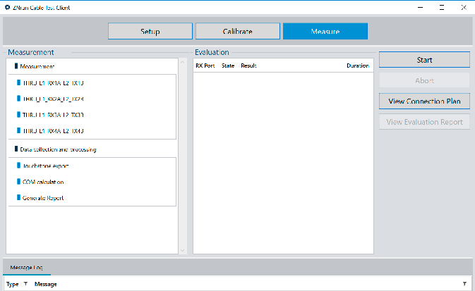
Task: Select the THRU L1 RX2A measurement item
Action: point(54,99)
